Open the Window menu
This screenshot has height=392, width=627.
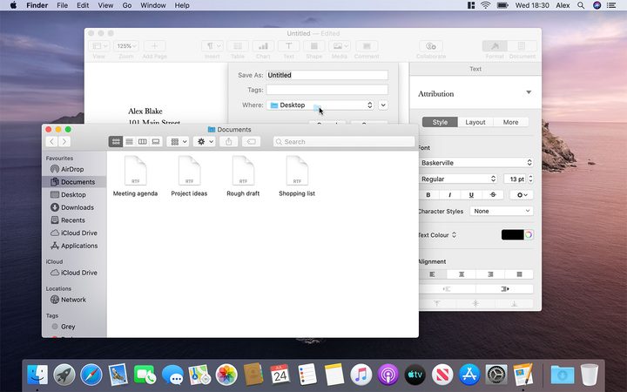click(153, 5)
